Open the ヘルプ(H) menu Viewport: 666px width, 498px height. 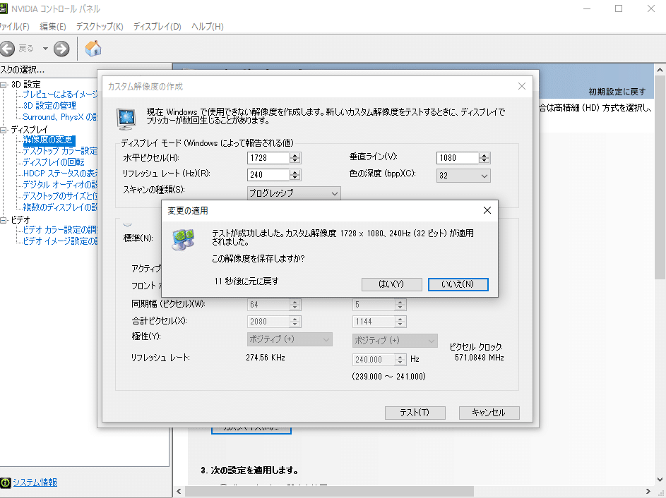[207, 27]
